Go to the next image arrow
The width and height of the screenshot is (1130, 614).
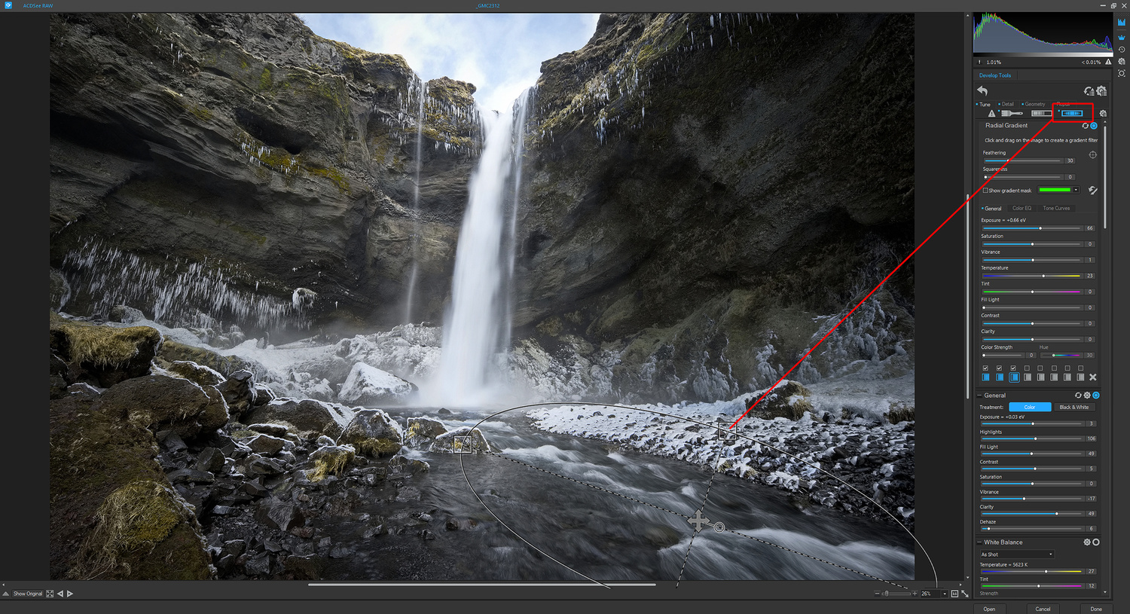70,594
